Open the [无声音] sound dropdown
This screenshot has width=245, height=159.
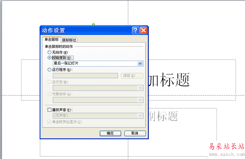pyautogui.click(x=140, y=116)
